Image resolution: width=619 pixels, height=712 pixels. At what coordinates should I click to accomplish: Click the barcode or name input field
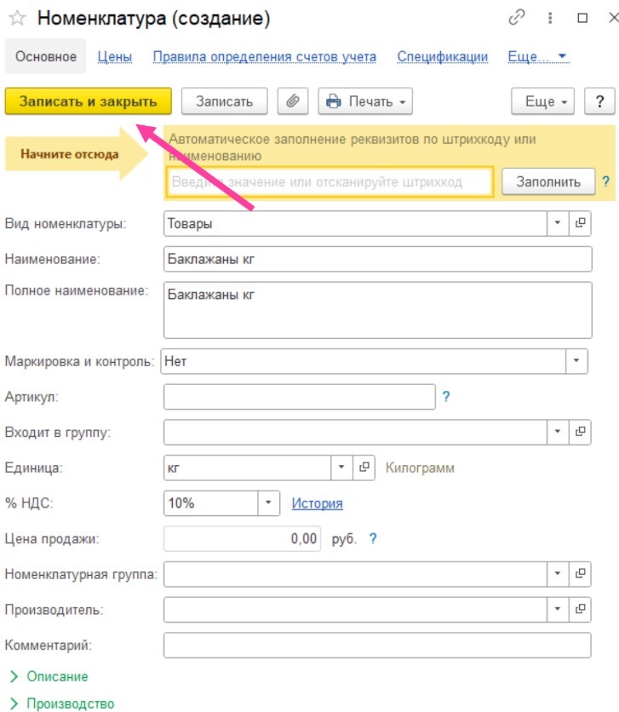tap(329, 181)
